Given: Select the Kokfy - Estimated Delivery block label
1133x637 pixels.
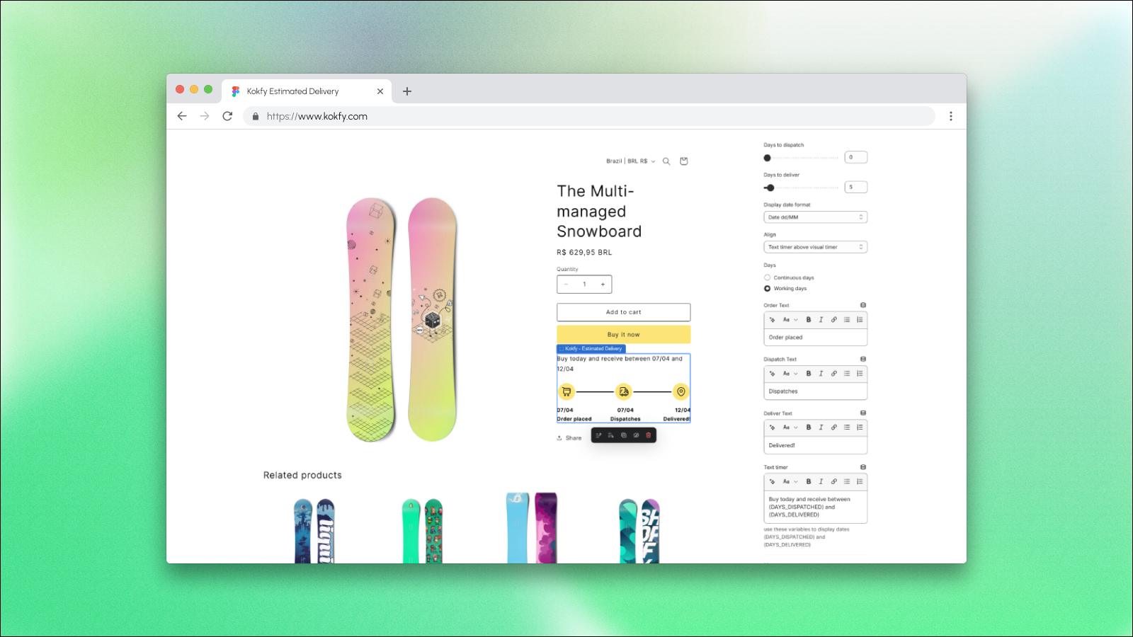Looking at the screenshot, I should pyautogui.click(x=591, y=349).
